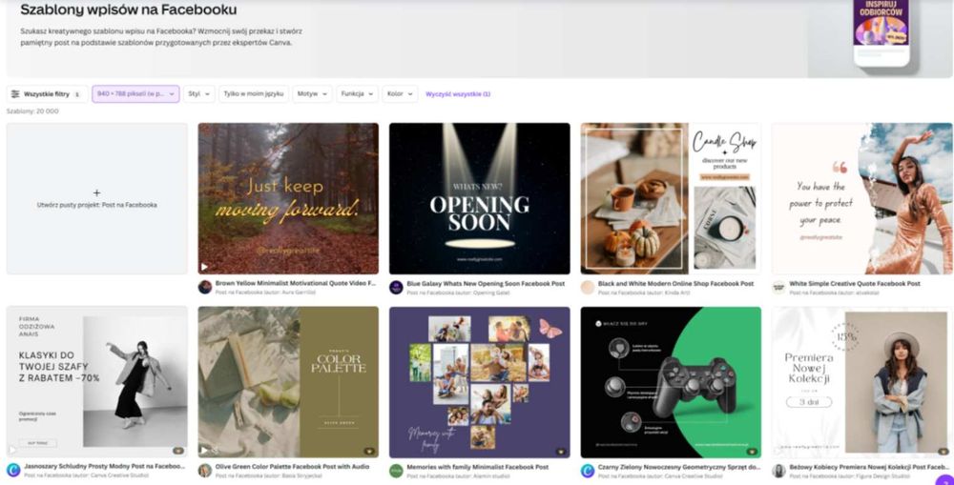
Task: Open the Opening Soon template thumbnail
Action: tap(479, 198)
